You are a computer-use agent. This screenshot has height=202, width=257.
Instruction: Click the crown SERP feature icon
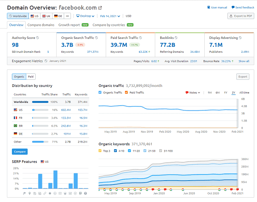click(65, 193)
